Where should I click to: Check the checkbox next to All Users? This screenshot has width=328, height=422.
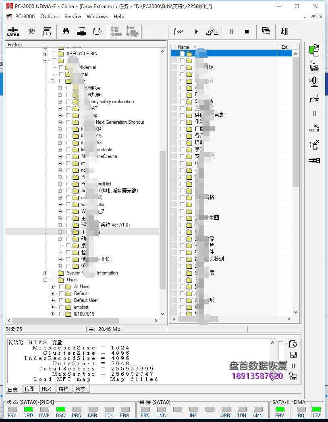tap(60, 287)
